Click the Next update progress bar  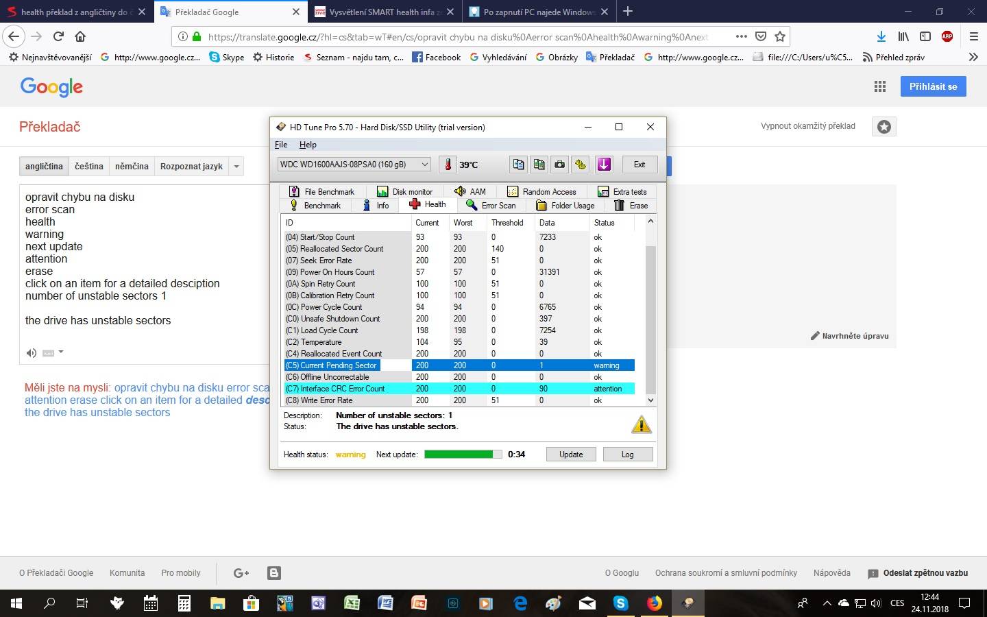463,455
